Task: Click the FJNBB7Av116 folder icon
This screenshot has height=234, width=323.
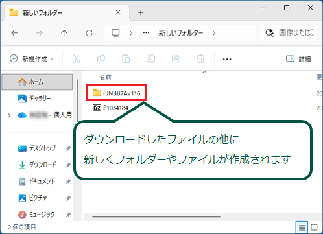Action: point(97,93)
